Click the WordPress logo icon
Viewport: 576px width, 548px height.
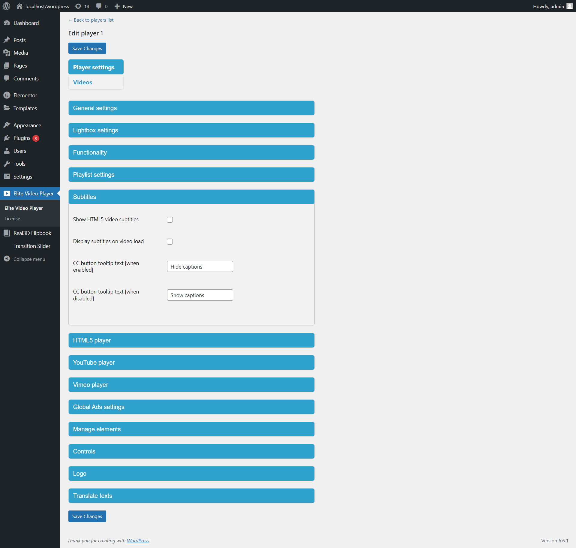6,6
